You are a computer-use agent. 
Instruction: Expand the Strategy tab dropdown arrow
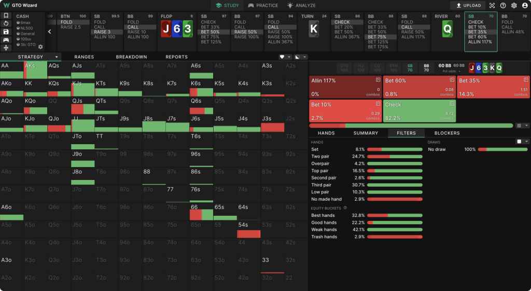point(57,57)
